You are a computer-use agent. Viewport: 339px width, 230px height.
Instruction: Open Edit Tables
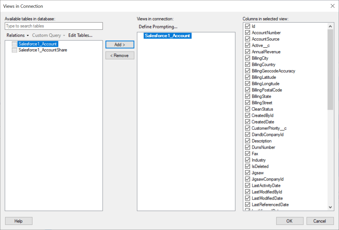point(80,35)
